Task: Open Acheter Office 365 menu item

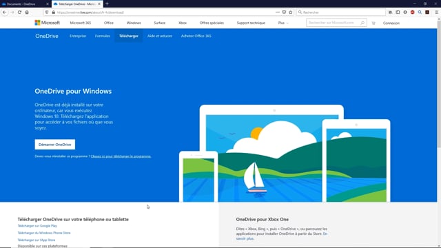Action: (x=196, y=36)
